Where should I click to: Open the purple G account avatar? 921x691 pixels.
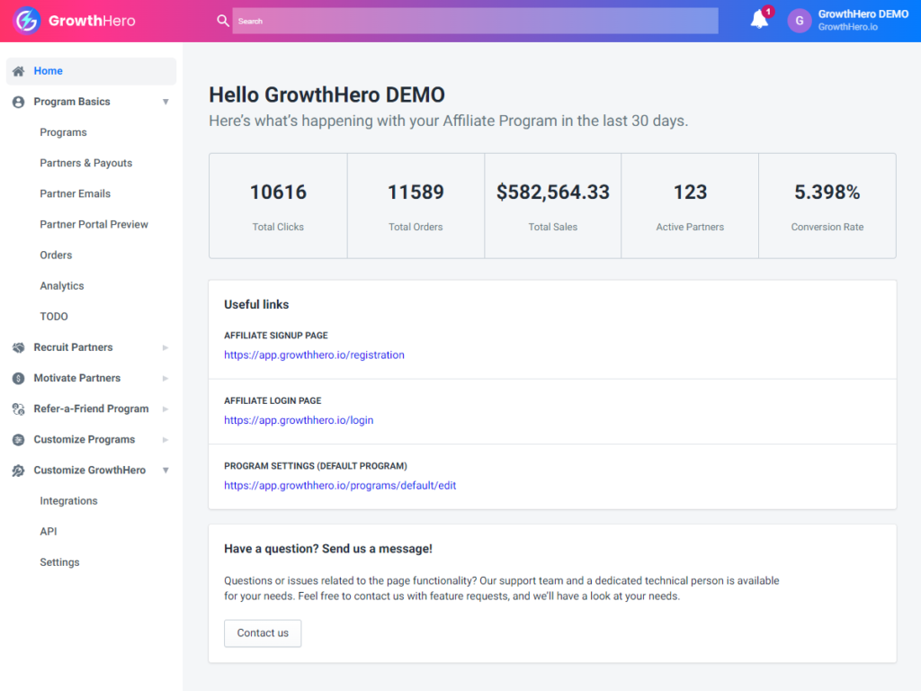[799, 21]
